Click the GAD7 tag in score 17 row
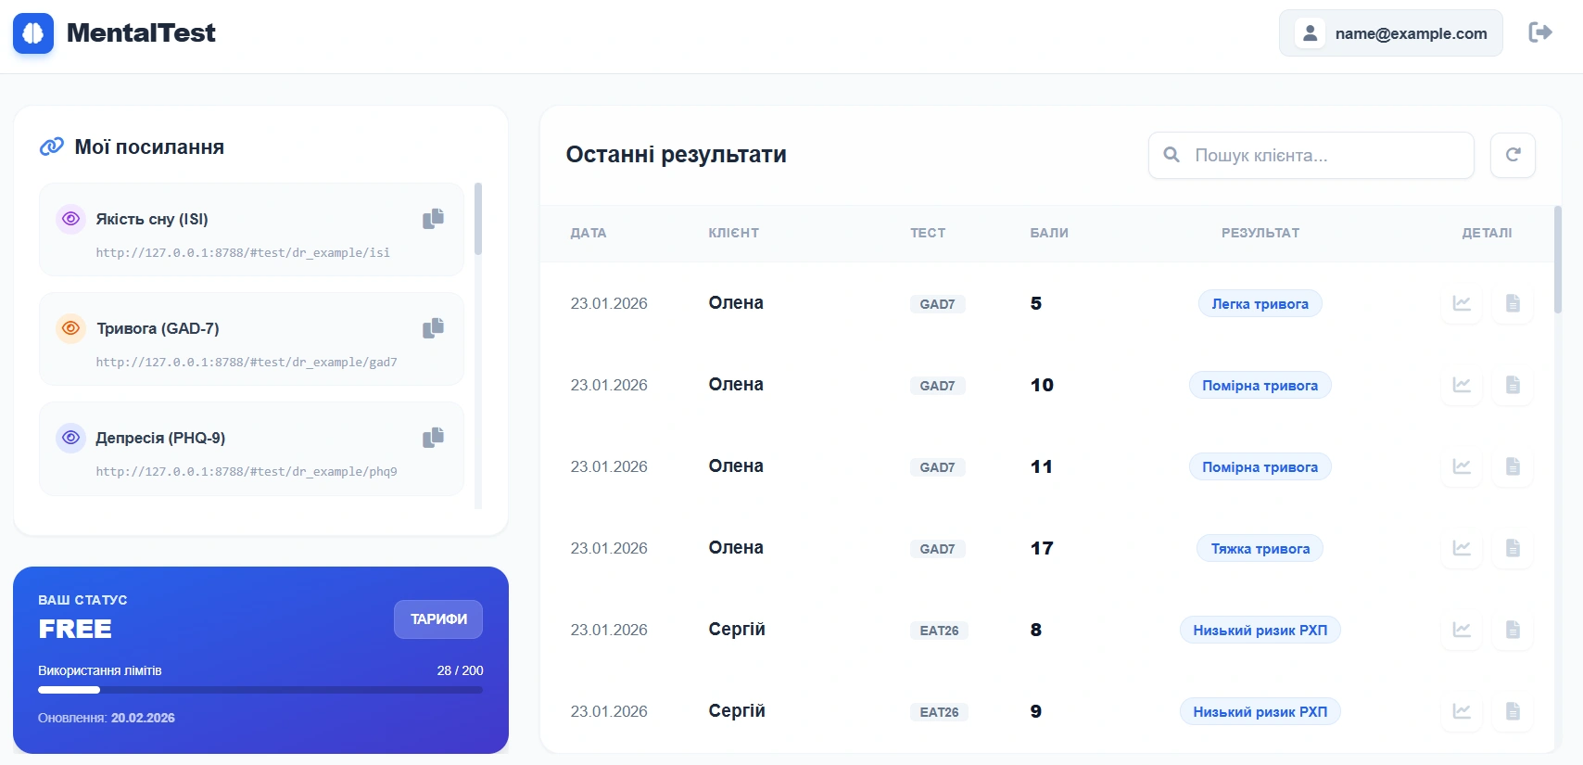1583x765 pixels. tap(937, 549)
